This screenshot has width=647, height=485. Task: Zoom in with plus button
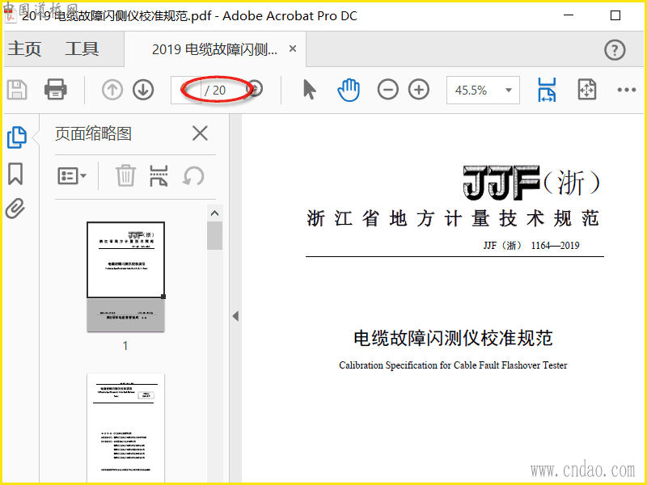(x=419, y=90)
